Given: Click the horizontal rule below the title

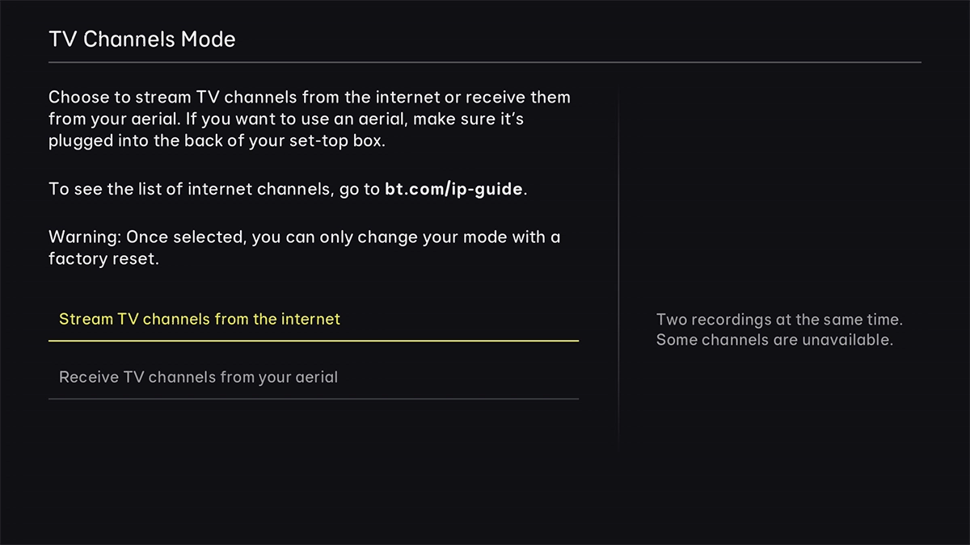Looking at the screenshot, I should point(485,60).
